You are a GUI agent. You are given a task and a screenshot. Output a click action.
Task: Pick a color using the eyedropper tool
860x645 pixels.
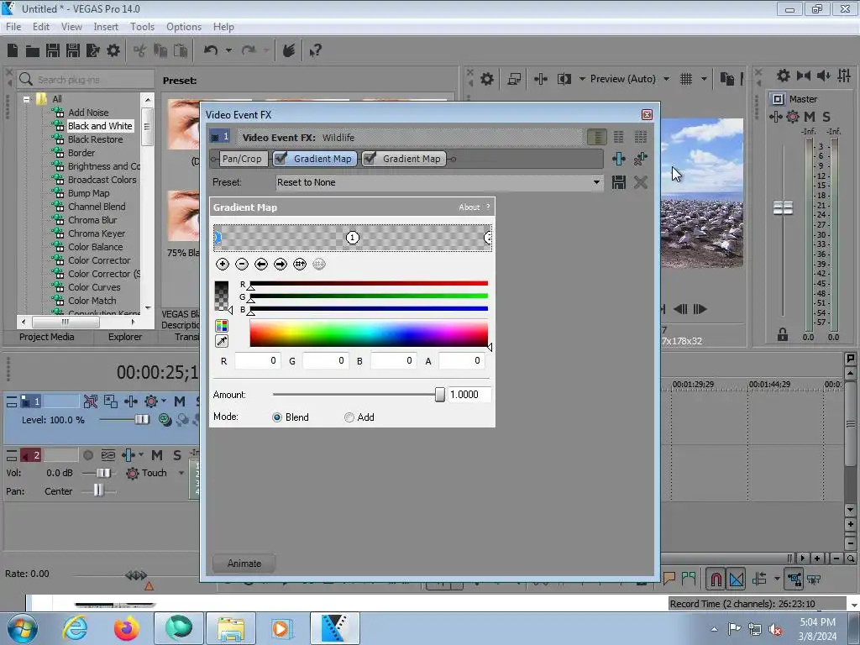pyautogui.click(x=222, y=341)
